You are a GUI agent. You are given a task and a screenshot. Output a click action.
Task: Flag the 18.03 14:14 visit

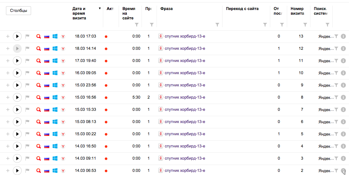(x=27, y=49)
